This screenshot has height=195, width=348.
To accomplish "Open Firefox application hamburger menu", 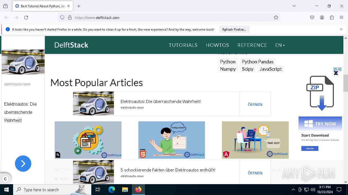I will click(x=341, y=18).
